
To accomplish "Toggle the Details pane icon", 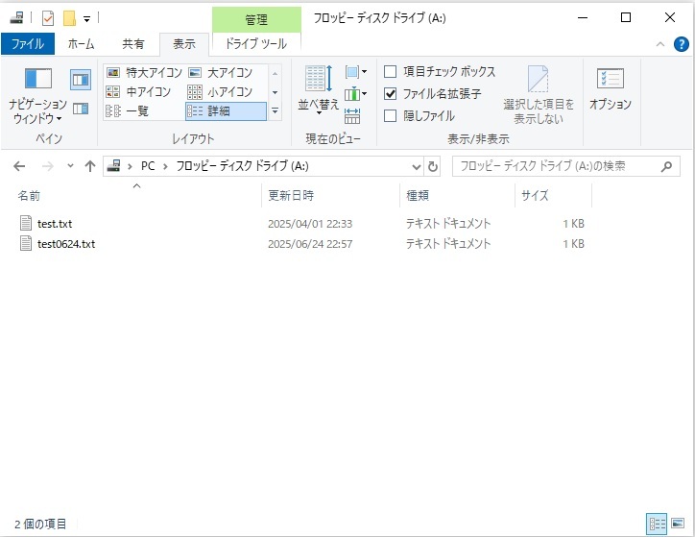I will [81, 109].
